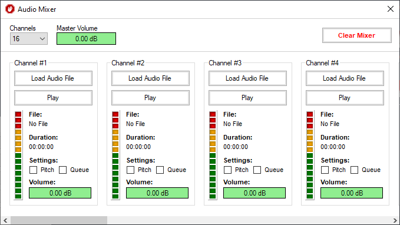Click the red Clear Mixer button

click(x=356, y=35)
